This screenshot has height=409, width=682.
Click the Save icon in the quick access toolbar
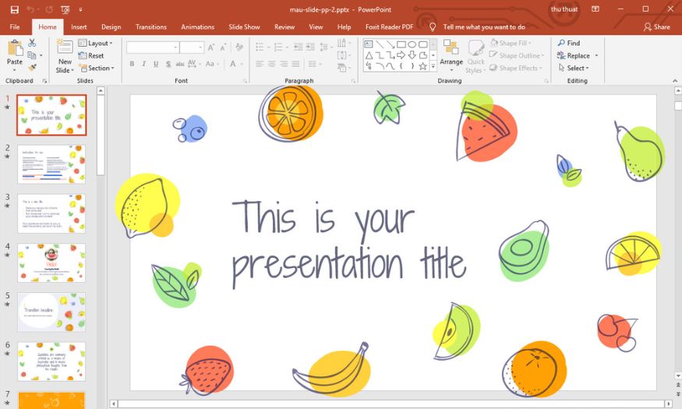click(14, 9)
